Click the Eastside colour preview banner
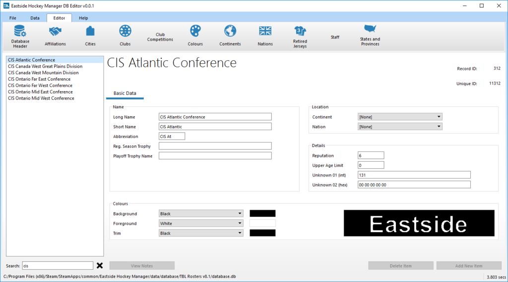Image resolution: width=508 pixels, height=282 pixels. 419,223
